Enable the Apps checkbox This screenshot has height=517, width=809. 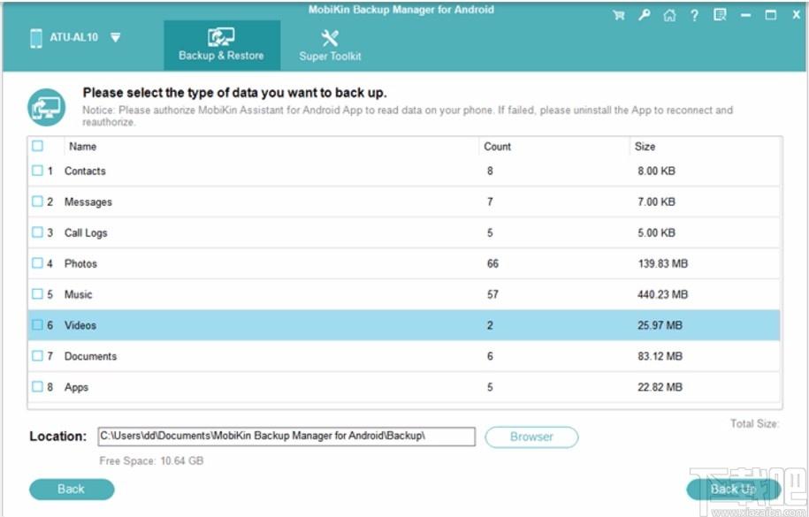(38, 386)
